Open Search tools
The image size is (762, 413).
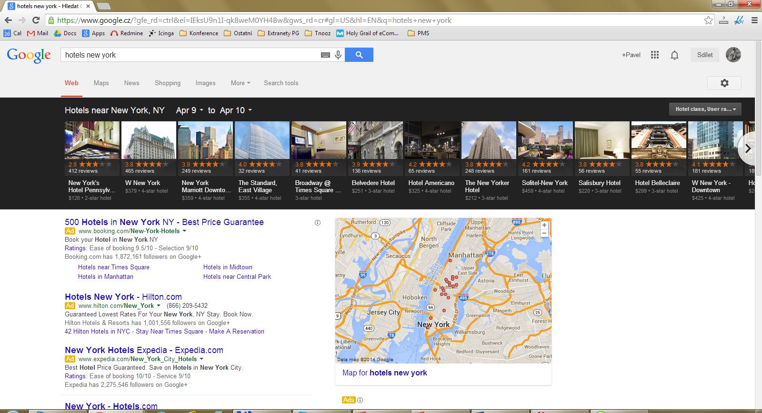281,83
